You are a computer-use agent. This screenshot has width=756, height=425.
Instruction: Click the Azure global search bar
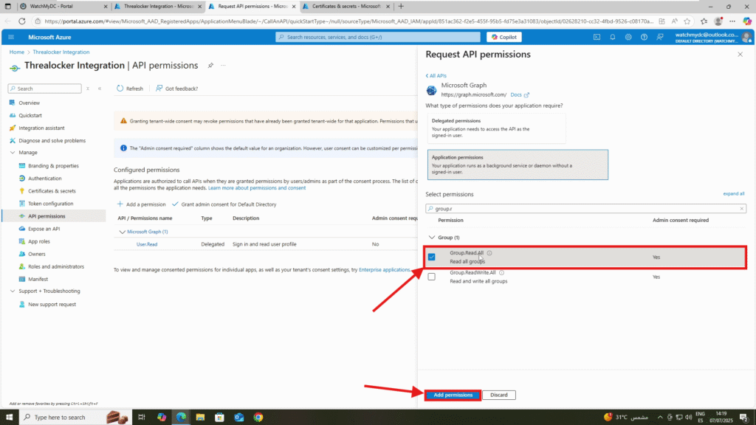[378, 37]
